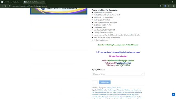Open the browser profile icon
This screenshot has height=99, width=176.
(174, 6)
